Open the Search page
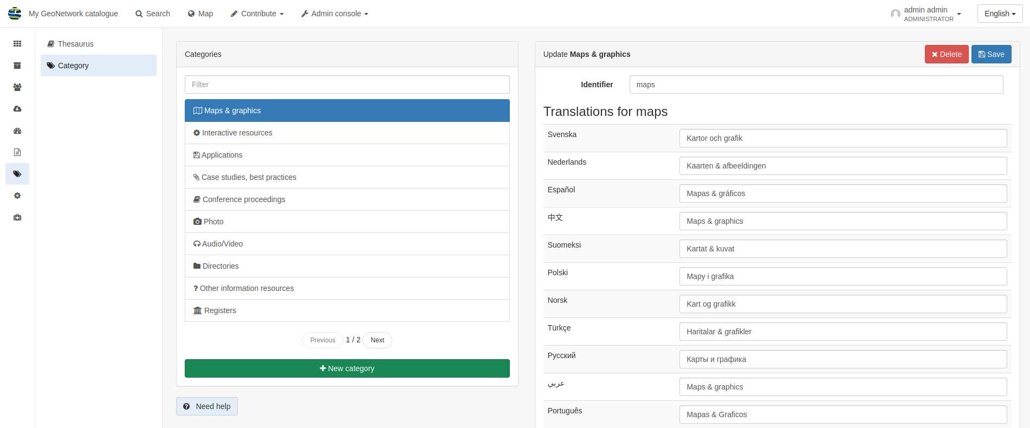1030x428 pixels. (x=153, y=14)
